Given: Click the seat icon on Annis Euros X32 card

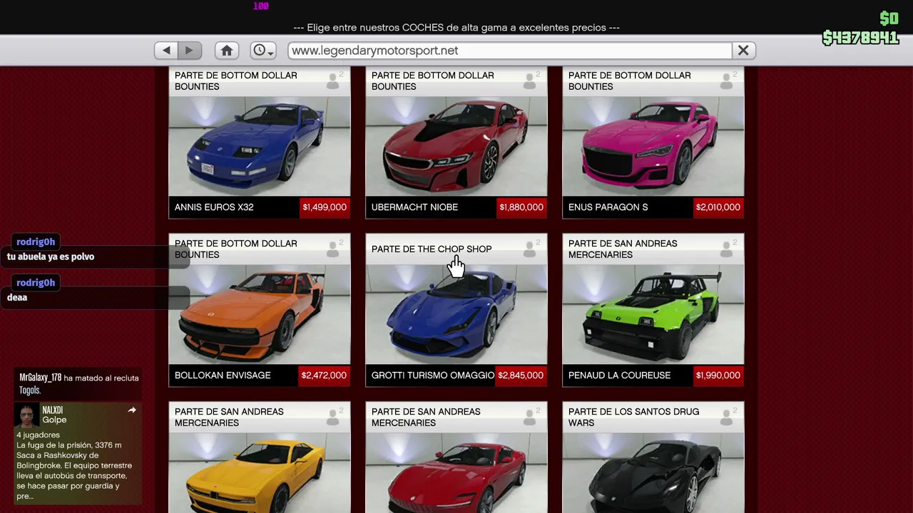Looking at the screenshot, I should point(333,81).
